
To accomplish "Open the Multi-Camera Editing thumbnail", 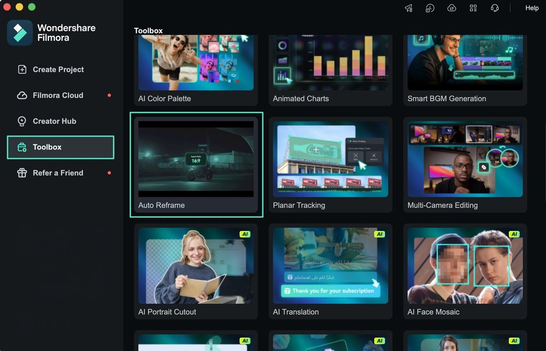I will (x=465, y=159).
